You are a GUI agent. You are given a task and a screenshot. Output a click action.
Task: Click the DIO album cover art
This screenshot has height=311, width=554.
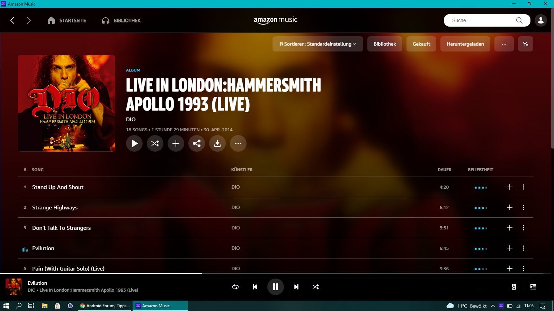[66, 103]
